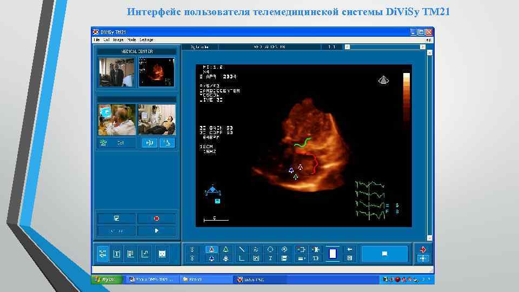
Task: Open the Help menu at the menu bar's end
Action: (x=429, y=39)
